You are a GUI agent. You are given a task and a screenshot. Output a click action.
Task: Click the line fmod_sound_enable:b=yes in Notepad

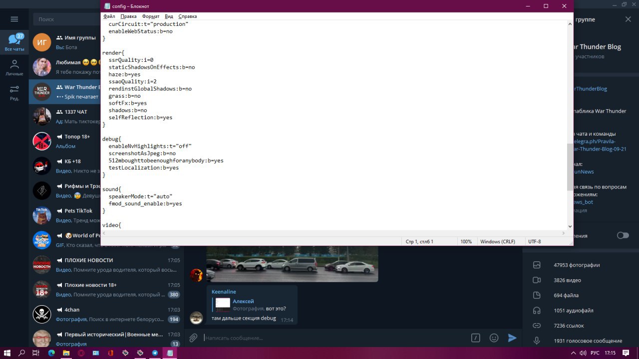pyautogui.click(x=145, y=203)
